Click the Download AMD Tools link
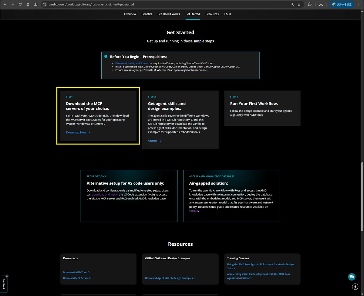Viewport: 364px width, 296px height. tap(76, 272)
